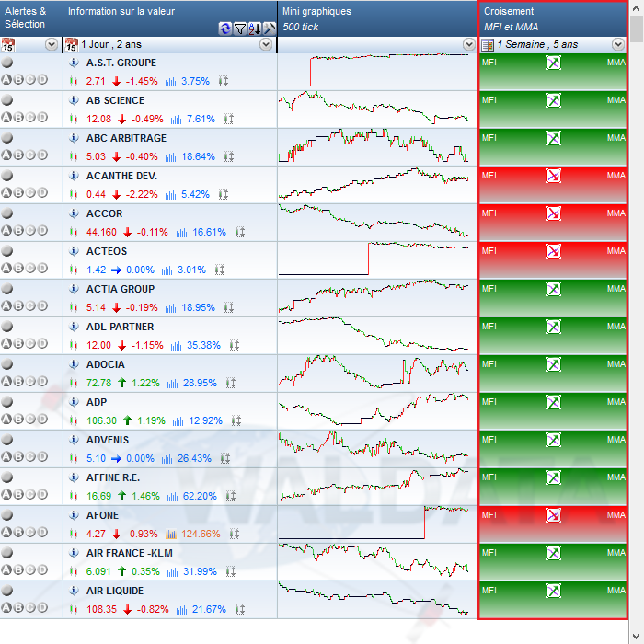Click candle range icon for ACTIA GROUP
Screen dimensions: 644x644
click(229, 307)
